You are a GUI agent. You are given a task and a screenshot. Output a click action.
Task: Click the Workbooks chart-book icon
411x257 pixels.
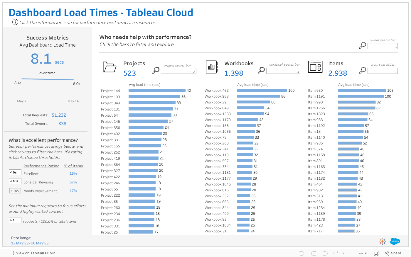pos(212,67)
